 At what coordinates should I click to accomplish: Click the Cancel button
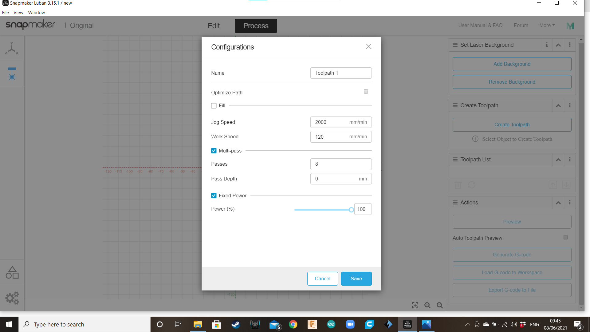click(x=322, y=279)
